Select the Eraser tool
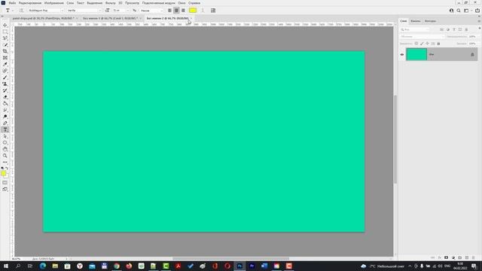Screen dimensions: 482x271 coord(5,97)
